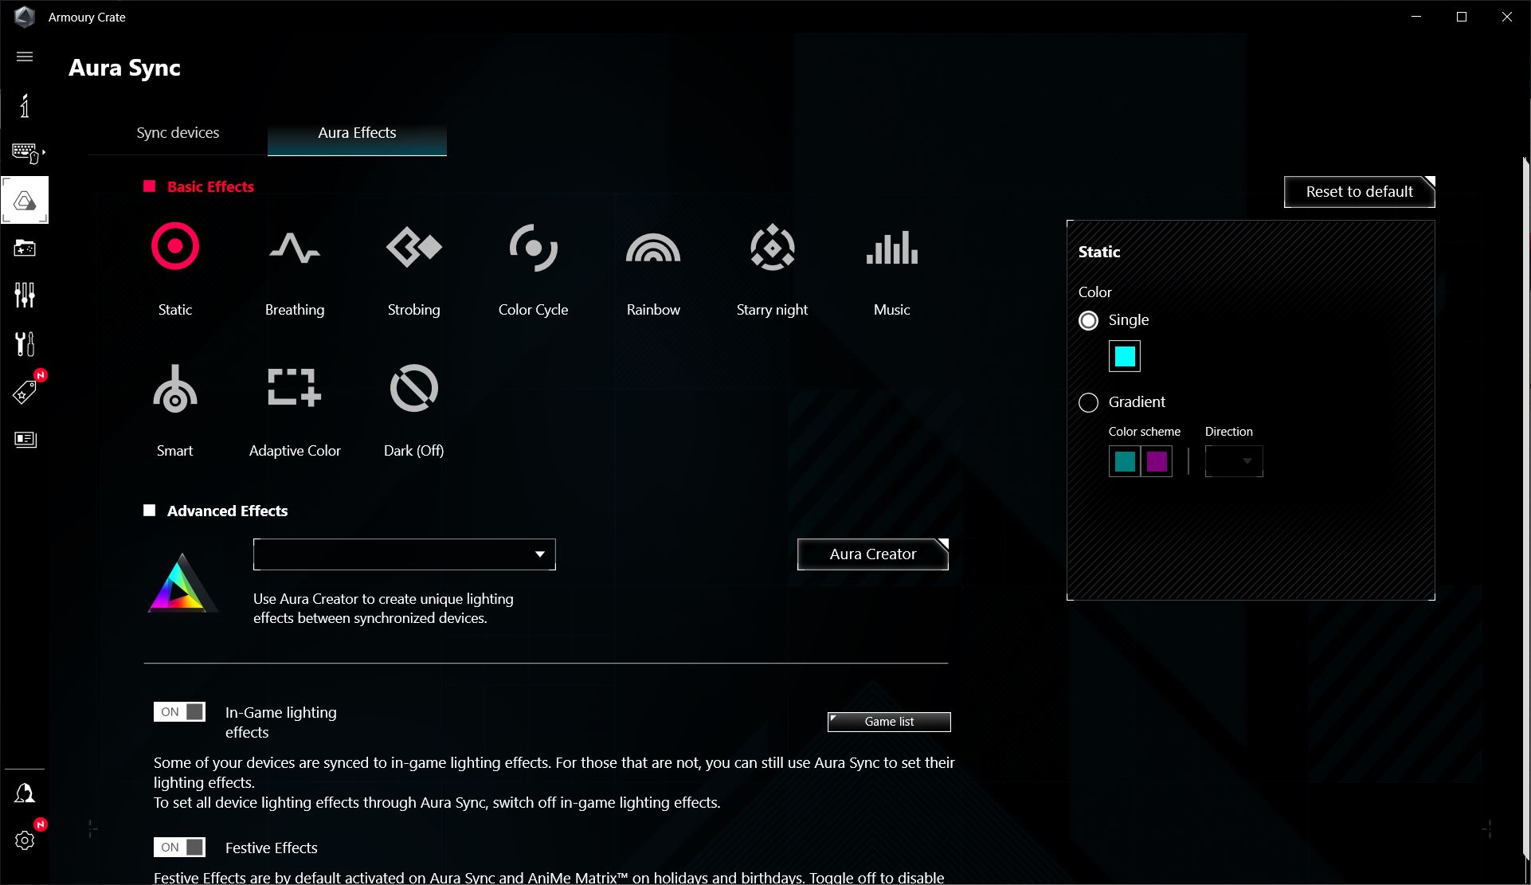Click the Reset to default button
This screenshot has width=1531, height=885.
click(x=1360, y=192)
